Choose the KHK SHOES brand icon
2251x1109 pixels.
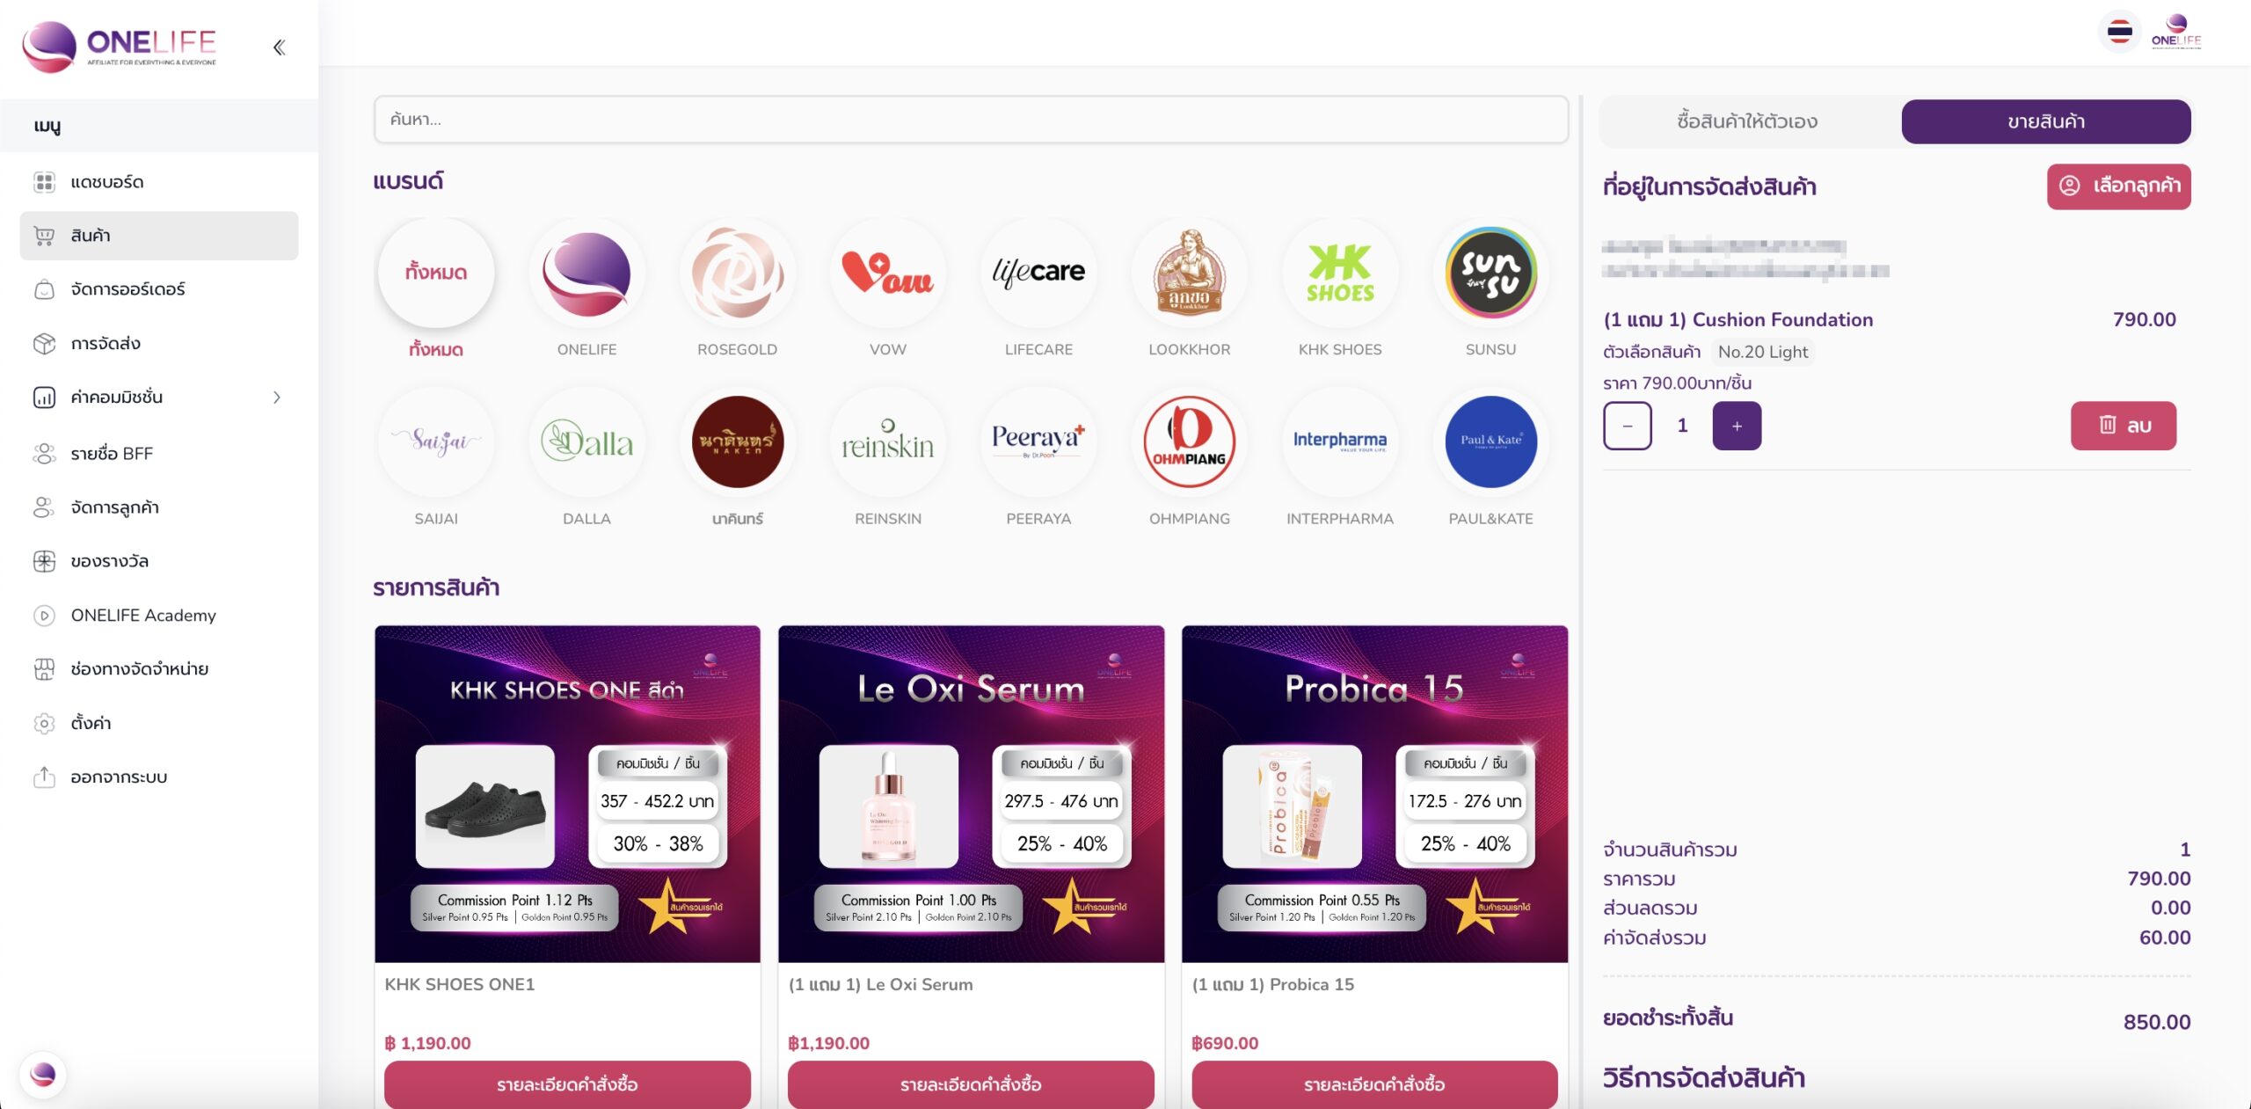coord(1339,273)
